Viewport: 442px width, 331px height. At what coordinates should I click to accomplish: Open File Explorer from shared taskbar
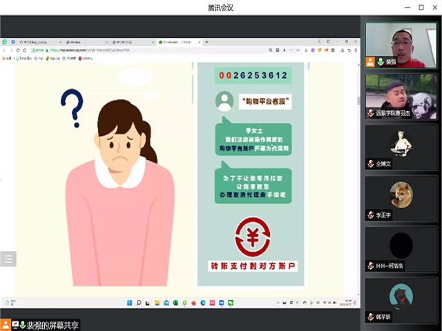(x=157, y=303)
